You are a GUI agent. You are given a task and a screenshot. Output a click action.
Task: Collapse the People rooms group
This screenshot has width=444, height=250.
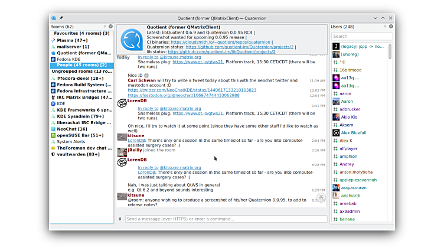(x=81, y=65)
